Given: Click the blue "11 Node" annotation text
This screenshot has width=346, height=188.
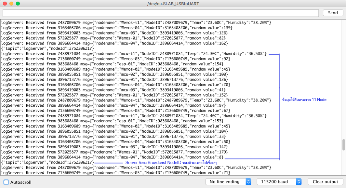Looking at the screenshot, I should 304,100.
